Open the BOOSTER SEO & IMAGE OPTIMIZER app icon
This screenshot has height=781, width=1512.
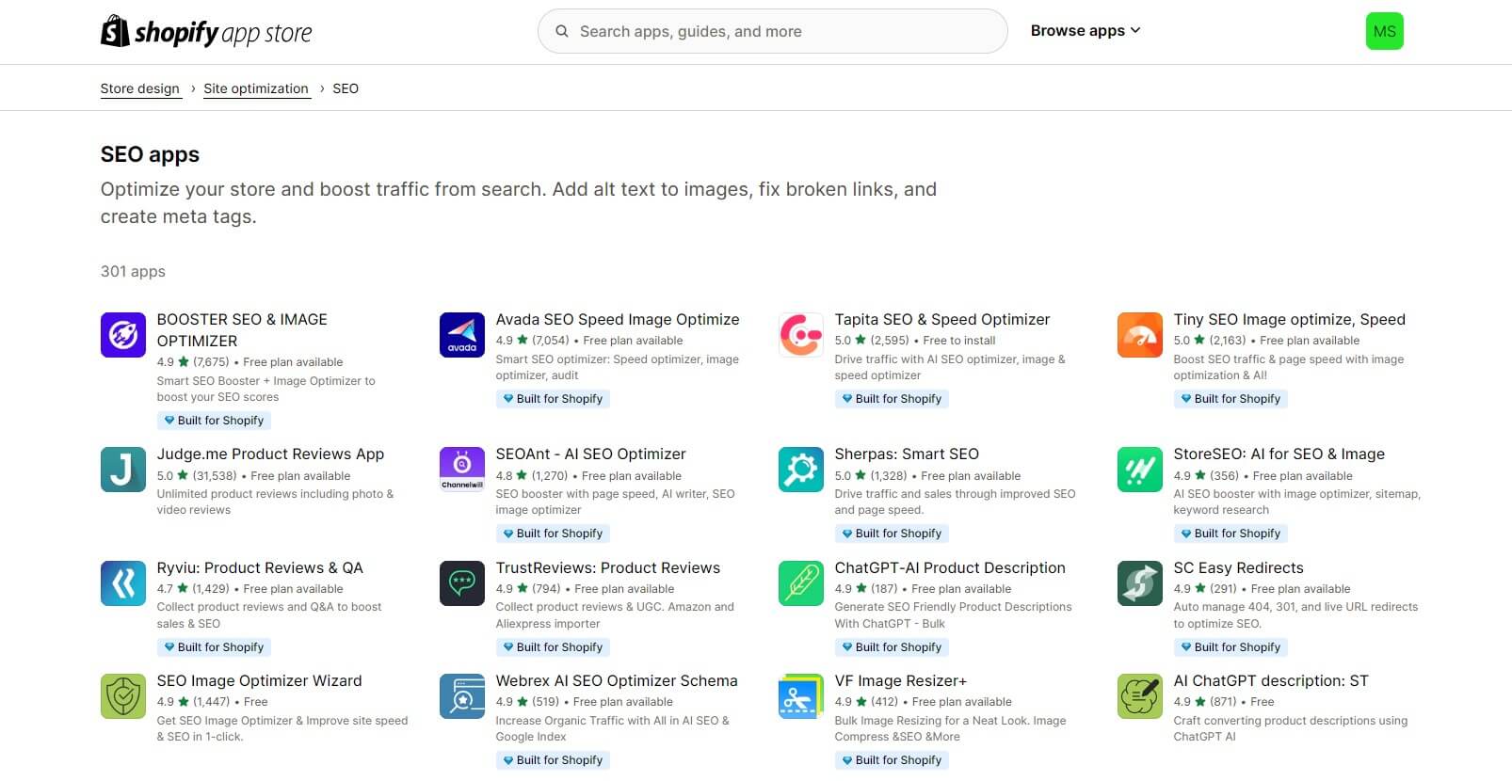point(123,335)
